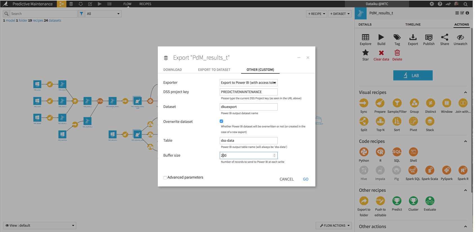Select the Split recipe icon
Viewport: 476px width, 232px height.
pos(364,121)
